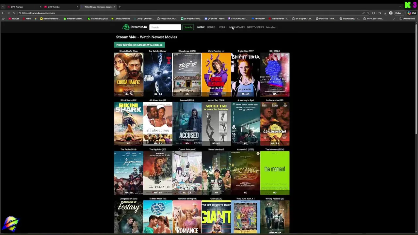418x235 pixels.
Task: Select the Watch Newest Movies tab
Action: coord(98,7)
